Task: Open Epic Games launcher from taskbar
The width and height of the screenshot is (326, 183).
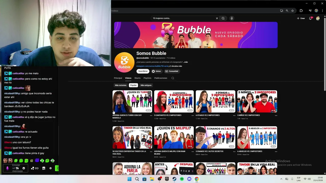Action: (167, 179)
